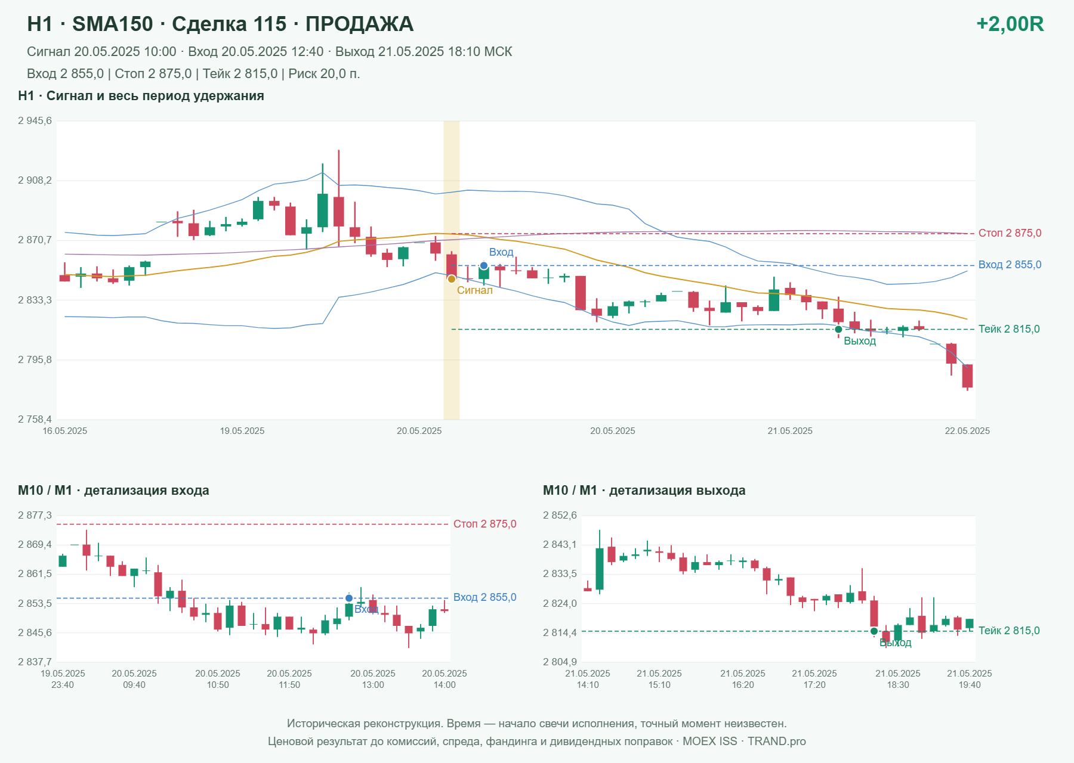Click the 2 833,3 price axis label

coord(35,300)
